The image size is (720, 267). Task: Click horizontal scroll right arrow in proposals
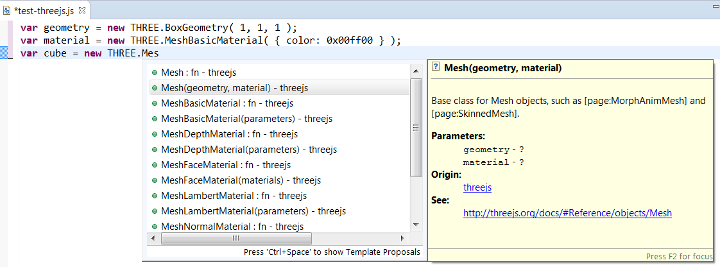pyautogui.click(x=403, y=239)
